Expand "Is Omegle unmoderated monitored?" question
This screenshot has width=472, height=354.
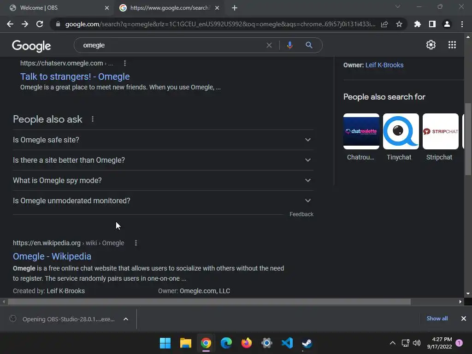[x=163, y=201]
